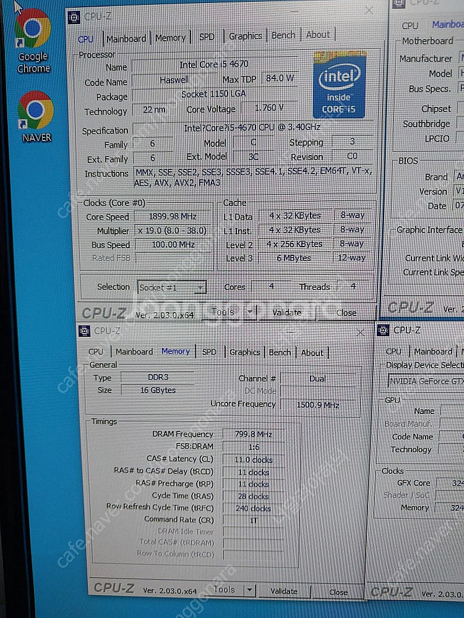Close the Memory window via title bar X
The height and width of the screenshot is (618, 464).
[x=360, y=332]
